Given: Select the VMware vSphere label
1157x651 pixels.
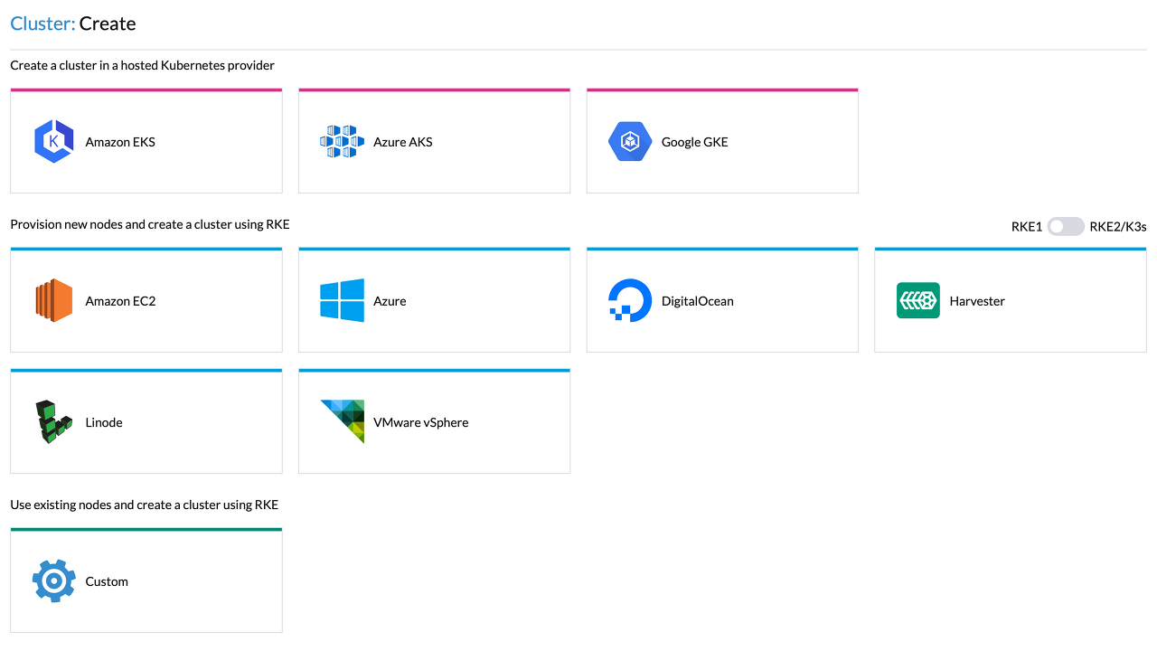Looking at the screenshot, I should click(421, 422).
